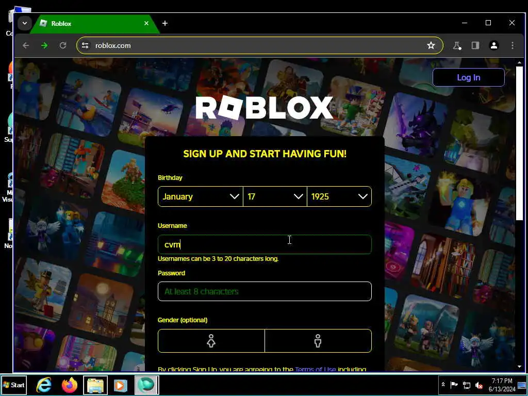Select the female gender icon
The width and height of the screenshot is (528, 396).
[211, 341]
